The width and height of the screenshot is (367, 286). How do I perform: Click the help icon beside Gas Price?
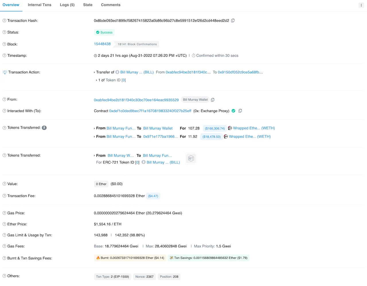pos(4,213)
